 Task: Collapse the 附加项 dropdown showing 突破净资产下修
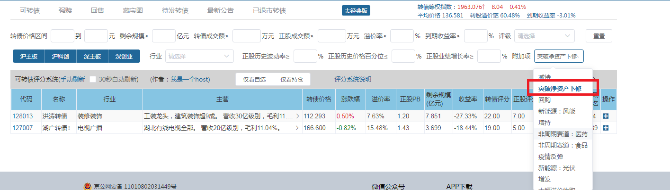pos(559,56)
